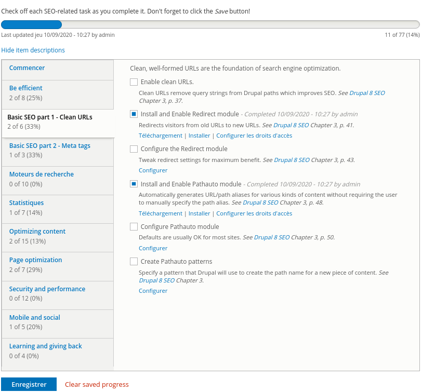The width and height of the screenshot is (422, 392).
Task: Uncheck Install and Enable Redirect module
Action: pyautogui.click(x=134, y=114)
